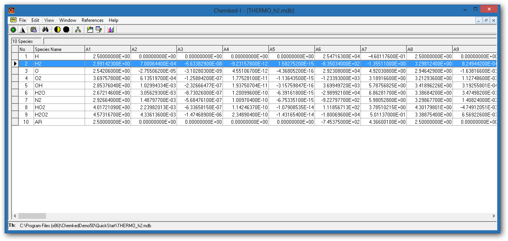508x241 pixels.
Task: Click the A1 column header
Action: click(108, 49)
